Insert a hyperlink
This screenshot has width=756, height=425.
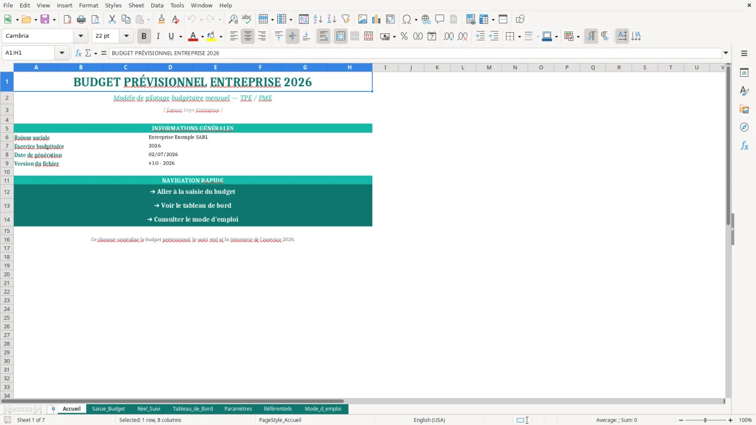click(x=427, y=20)
